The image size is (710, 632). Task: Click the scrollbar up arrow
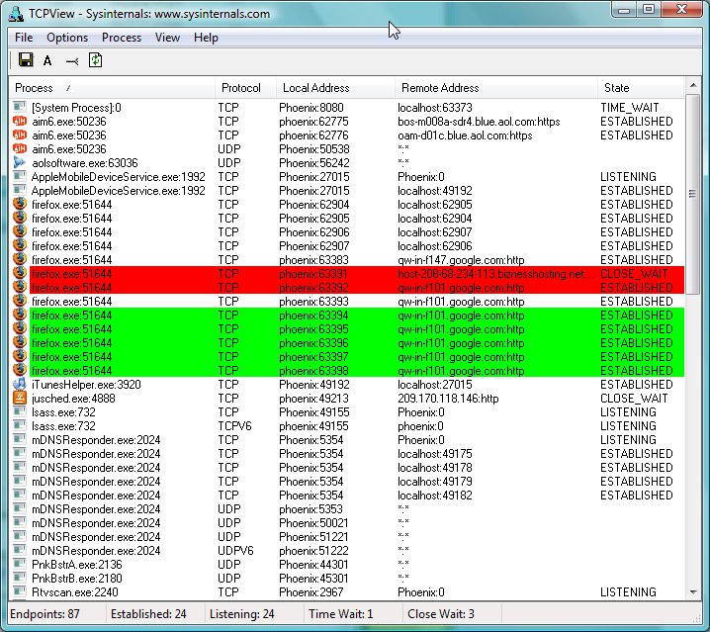[x=693, y=85]
